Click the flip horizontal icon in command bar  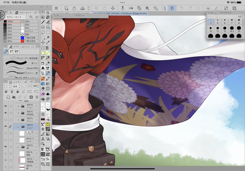[131, 8]
